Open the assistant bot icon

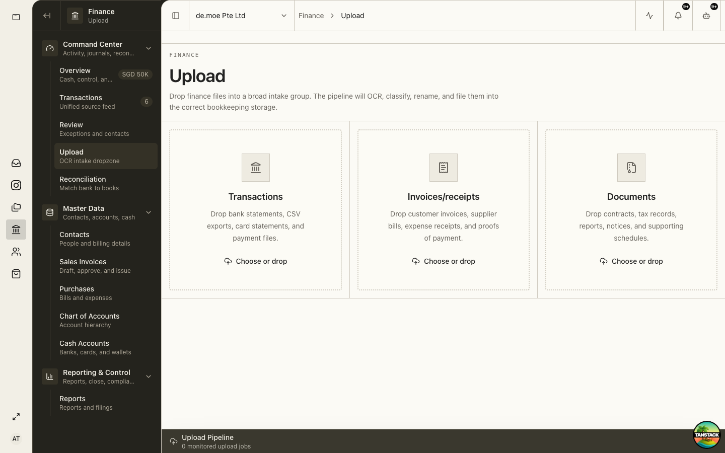pyautogui.click(x=706, y=16)
